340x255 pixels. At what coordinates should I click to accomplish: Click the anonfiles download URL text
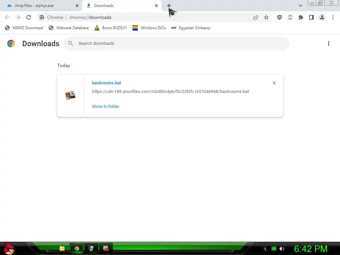coord(170,92)
